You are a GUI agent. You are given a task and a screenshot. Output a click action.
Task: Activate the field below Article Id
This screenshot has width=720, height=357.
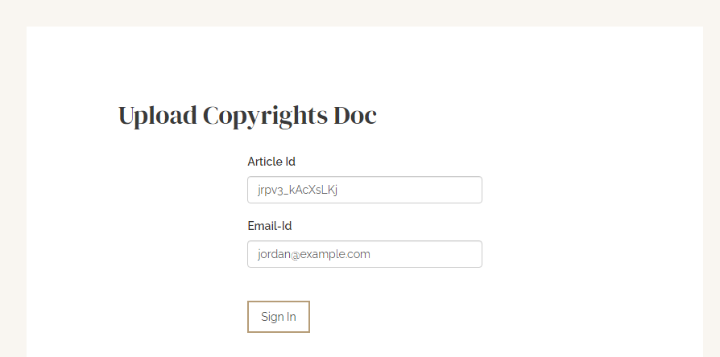tap(365, 190)
